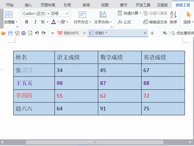
Task: Click the cell 李四四
Action: 34,96
